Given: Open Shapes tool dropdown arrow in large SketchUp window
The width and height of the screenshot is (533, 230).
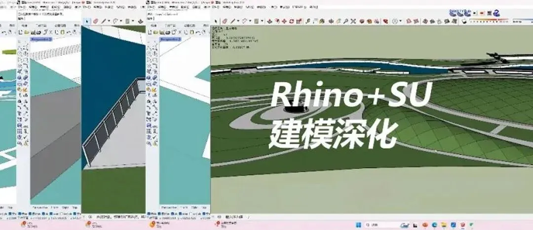Looking at the screenshot, I should 262,21.
